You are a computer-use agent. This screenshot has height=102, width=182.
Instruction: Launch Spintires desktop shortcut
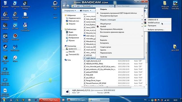click(5, 26)
